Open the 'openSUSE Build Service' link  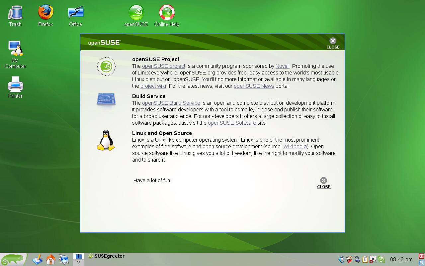tap(171, 103)
